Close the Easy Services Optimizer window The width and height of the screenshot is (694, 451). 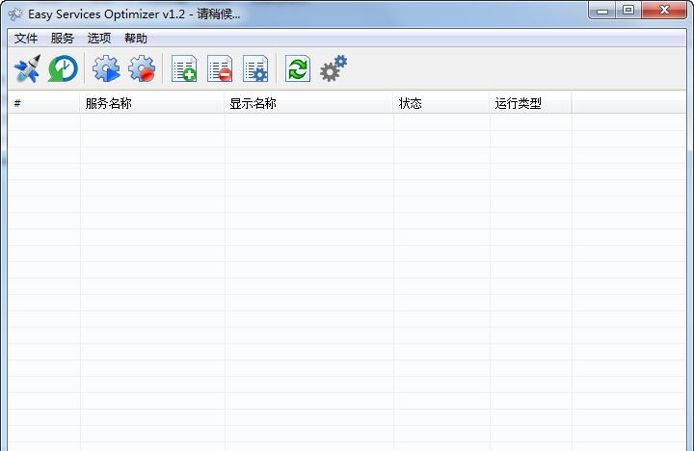[x=664, y=11]
